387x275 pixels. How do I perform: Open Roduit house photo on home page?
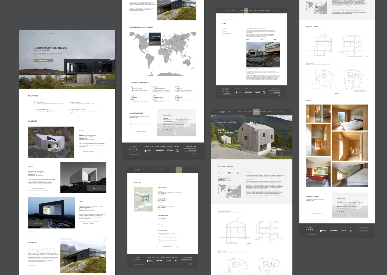pos(51,142)
